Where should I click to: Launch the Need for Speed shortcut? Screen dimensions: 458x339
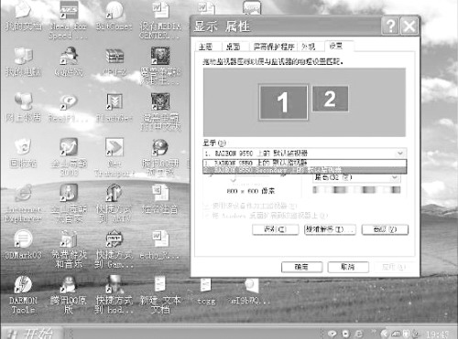tap(69, 19)
